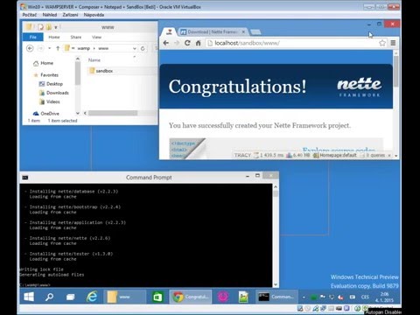Image resolution: width=420 pixels, height=315 pixels.
Task: Click the Command Prompt scrollbar down arrow
Action: (x=276, y=284)
